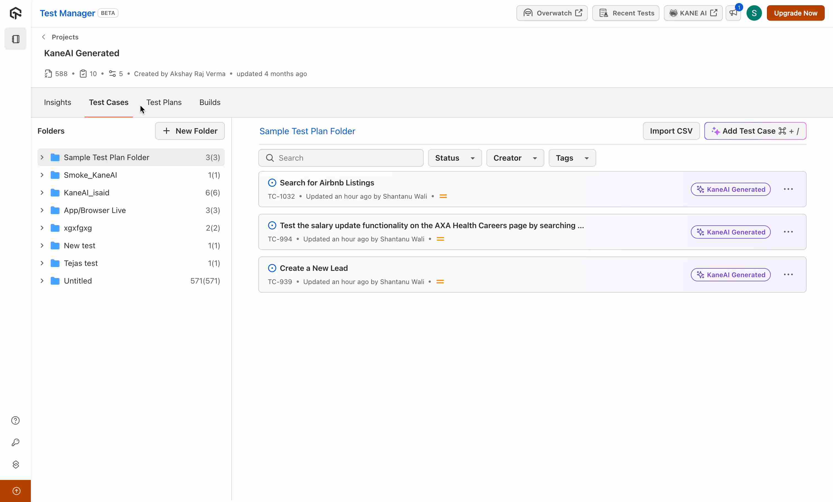Open the user avatar S menu
The image size is (833, 502).
754,13
